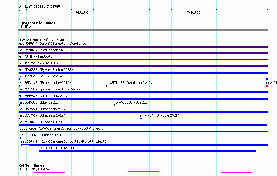Click the RefSeq Genes track title
The width and height of the screenshot is (277, 176).
(x=31, y=165)
